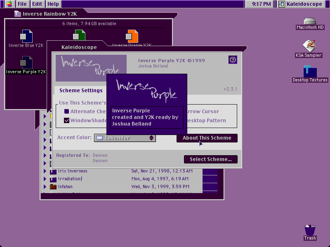Select the Inverse Orange Y2K scheme file
Viewport: 330px width, 247px height.
tap(132, 38)
